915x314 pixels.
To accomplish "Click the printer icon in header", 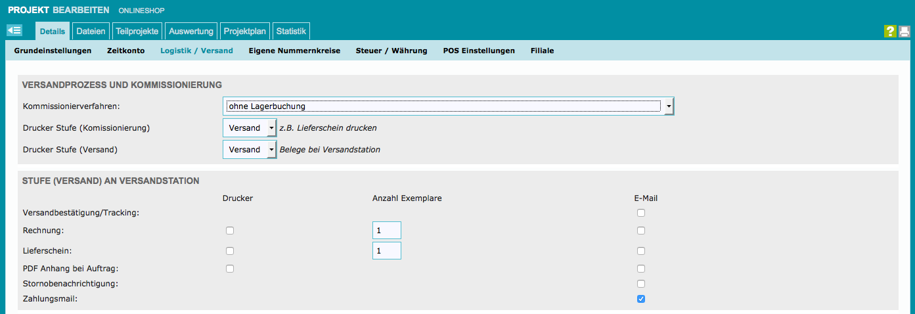I will [x=904, y=32].
